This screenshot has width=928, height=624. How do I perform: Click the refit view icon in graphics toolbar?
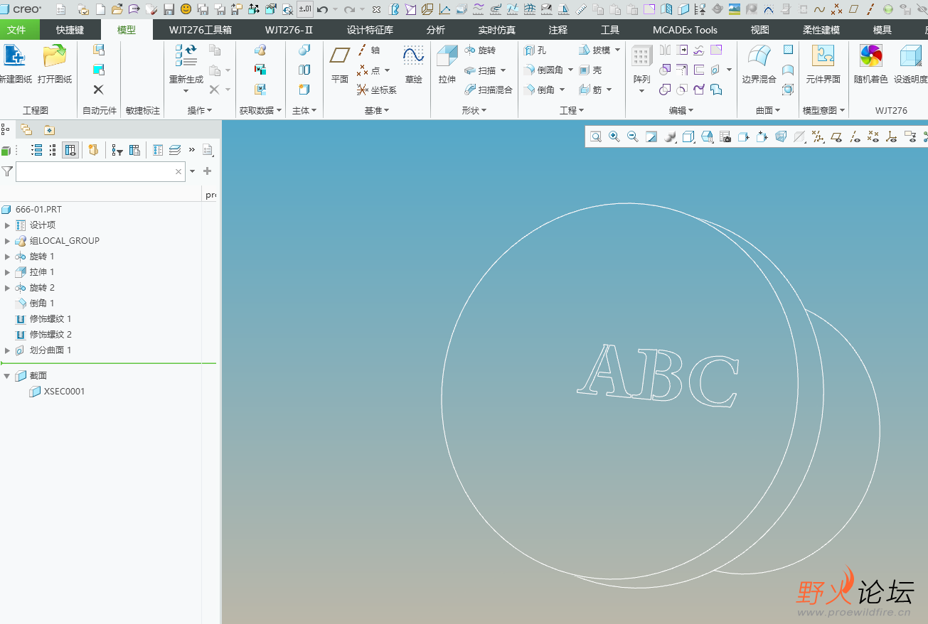596,136
